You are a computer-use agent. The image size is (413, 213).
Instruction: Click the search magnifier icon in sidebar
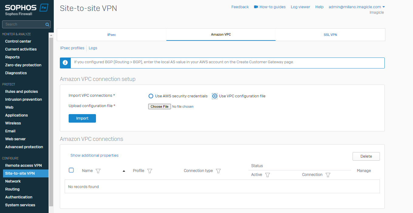tap(47, 24)
